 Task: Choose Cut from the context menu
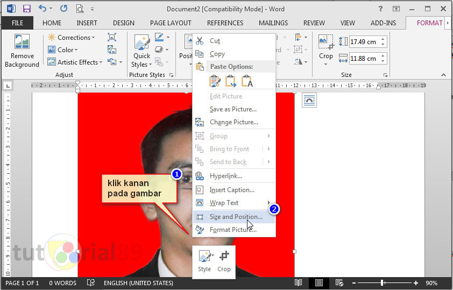[234, 41]
